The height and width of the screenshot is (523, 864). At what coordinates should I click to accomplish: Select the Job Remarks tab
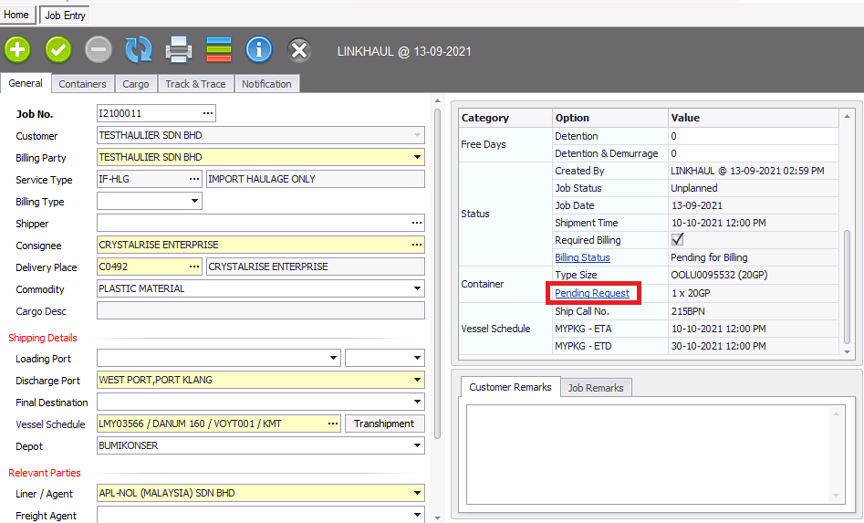pyautogui.click(x=595, y=388)
